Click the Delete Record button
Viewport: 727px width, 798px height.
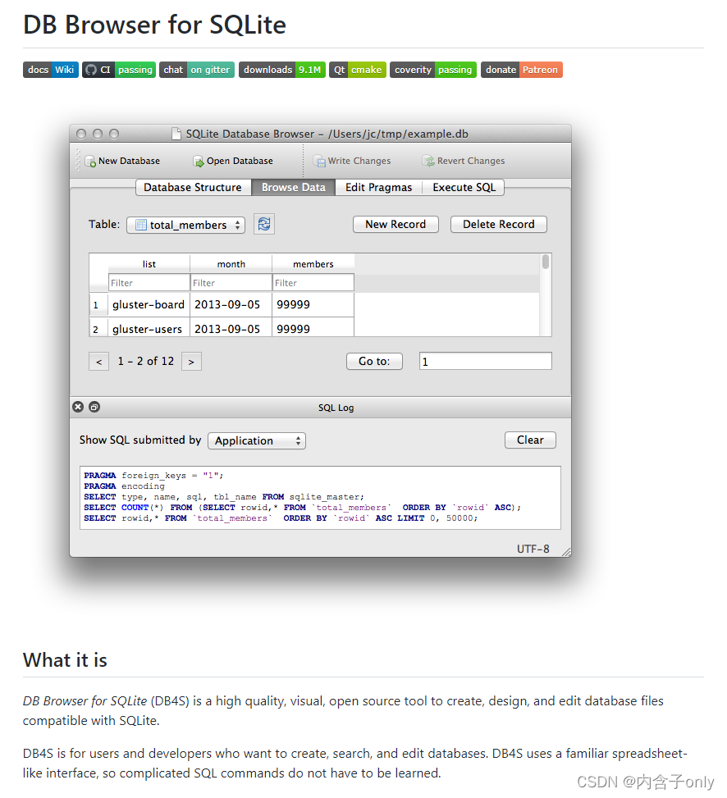[x=498, y=223]
